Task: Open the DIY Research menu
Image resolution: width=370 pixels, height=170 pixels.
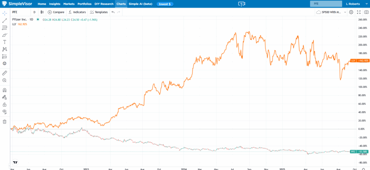Action: pos(104,4)
